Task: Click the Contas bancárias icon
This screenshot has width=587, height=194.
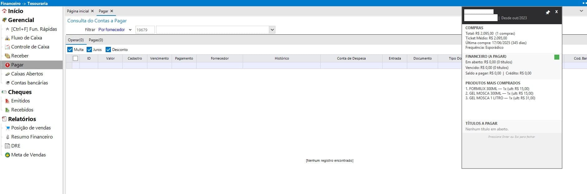Action: (7, 83)
